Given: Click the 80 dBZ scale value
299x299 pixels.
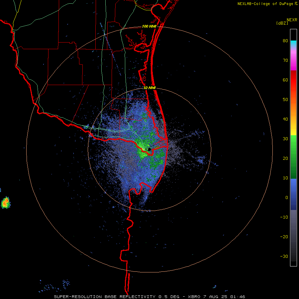Looking at the screenshot, I should click(x=285, y=41).
